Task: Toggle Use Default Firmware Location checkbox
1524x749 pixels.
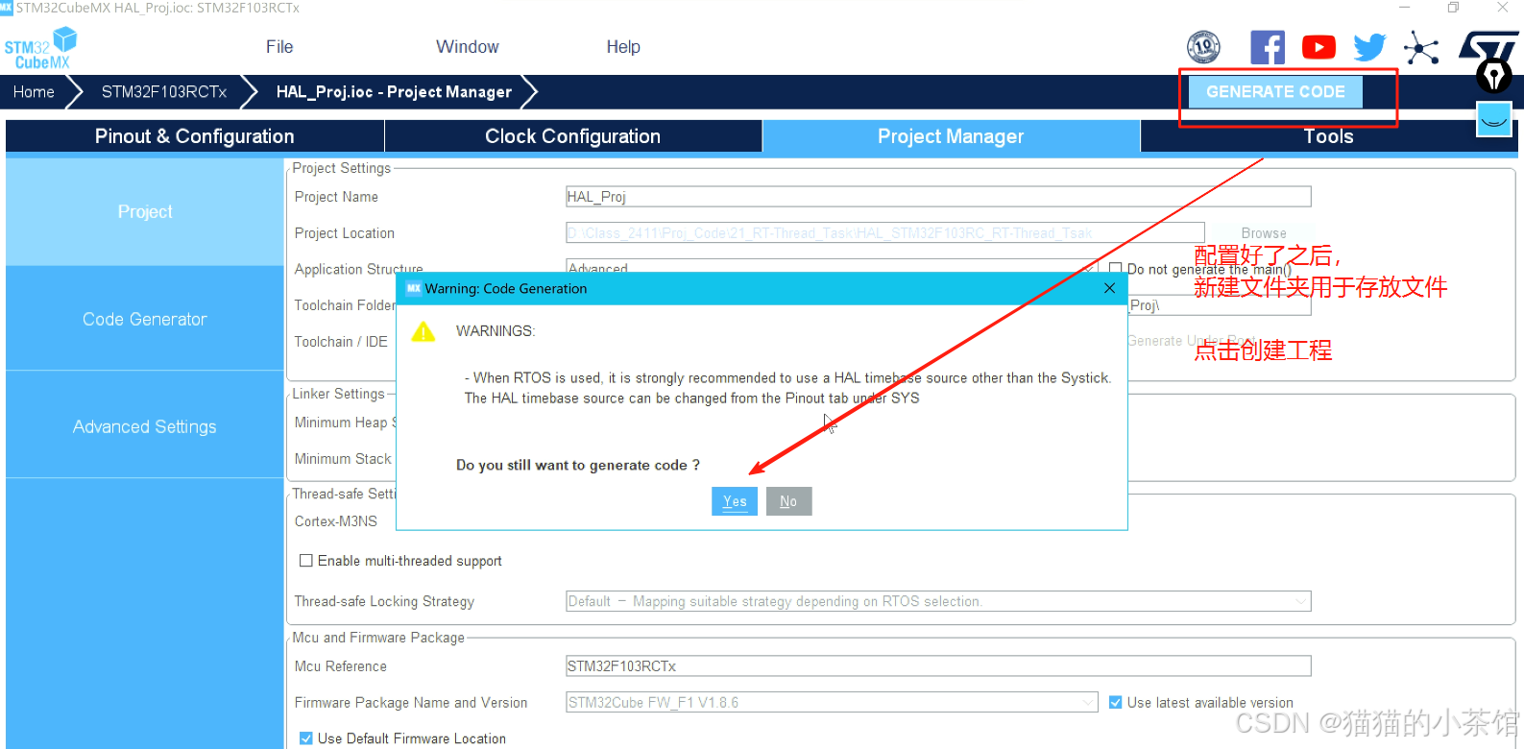Action: (306, 738)
